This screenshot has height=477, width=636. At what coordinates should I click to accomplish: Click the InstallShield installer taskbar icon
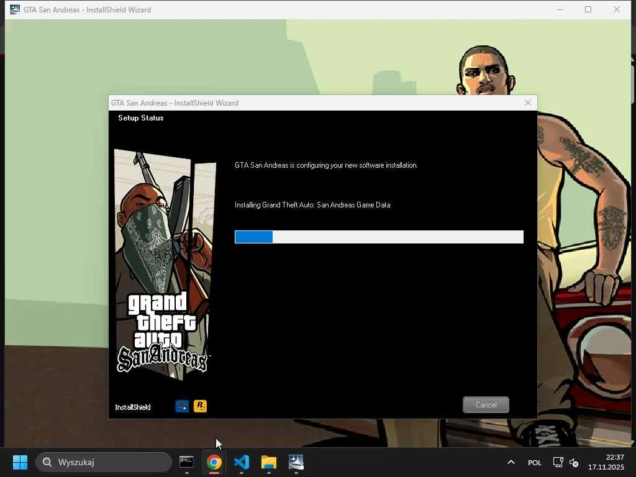click(296, 462)
